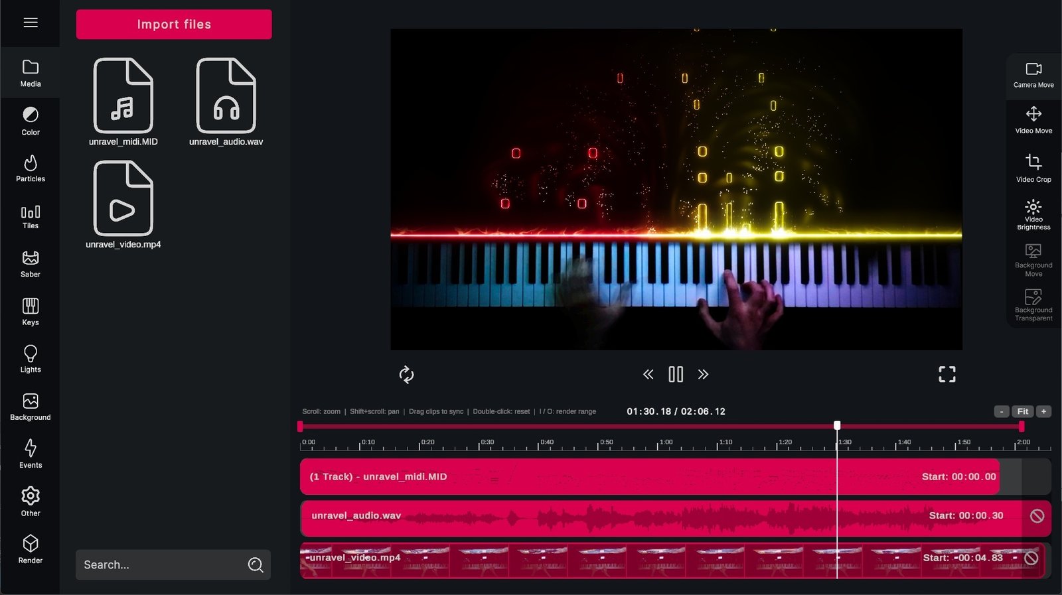The width and height of the screenshot is (1062, 595).
Task: Enter fullscreen preview mode
Action: coord(947,375)
